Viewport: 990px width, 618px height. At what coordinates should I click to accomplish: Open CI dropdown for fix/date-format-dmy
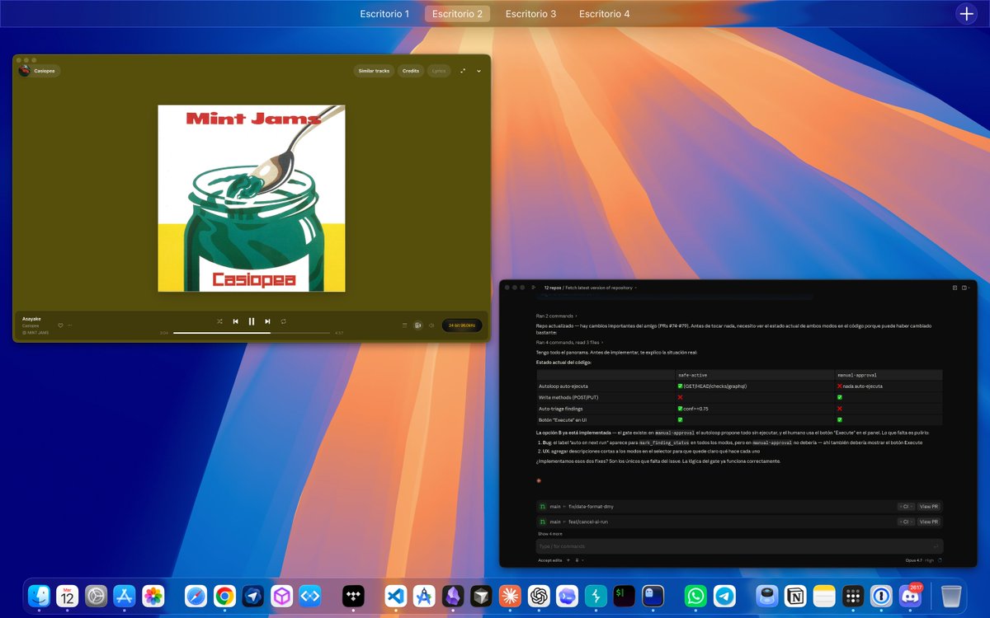[x=905, y=507]
